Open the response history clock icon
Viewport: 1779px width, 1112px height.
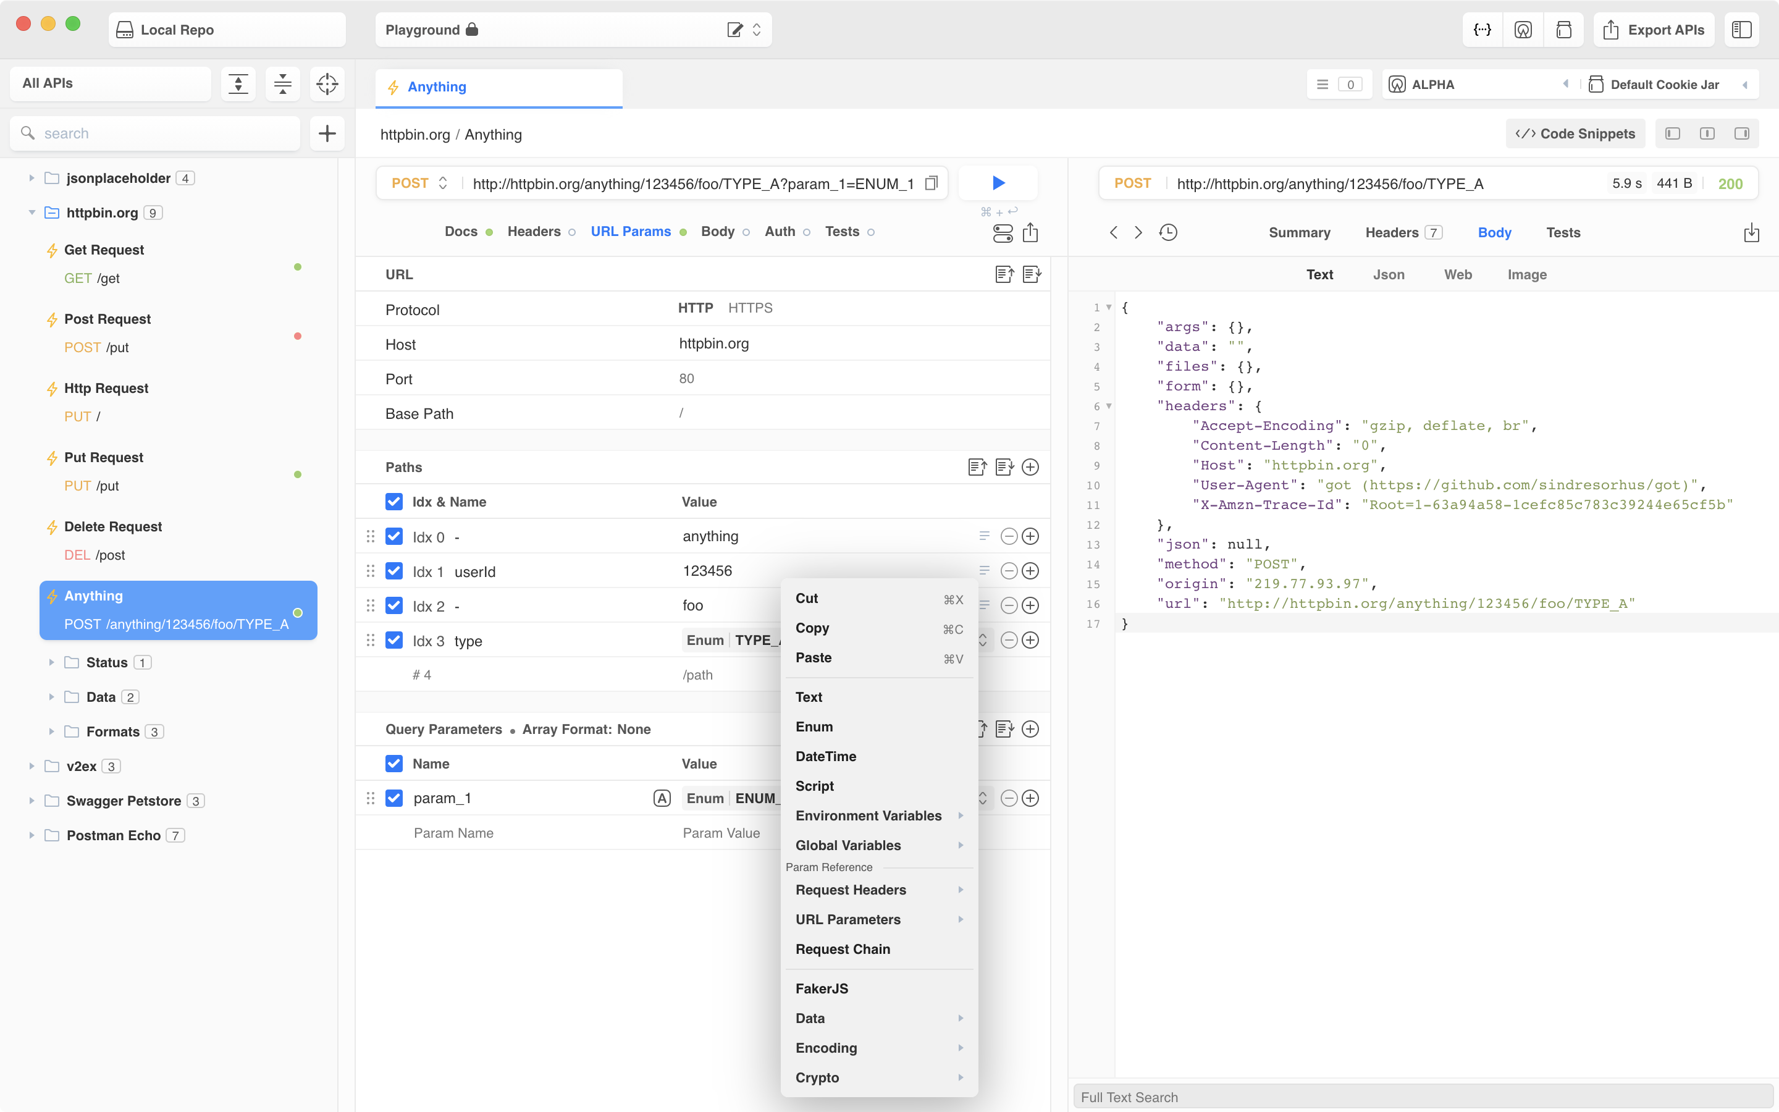tap(1168, 232)
